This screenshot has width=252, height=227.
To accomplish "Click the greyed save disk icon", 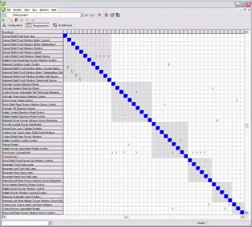I will click(93, 15).
